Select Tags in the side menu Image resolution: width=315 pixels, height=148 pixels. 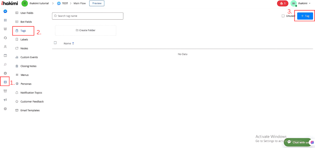coord(23,31)
